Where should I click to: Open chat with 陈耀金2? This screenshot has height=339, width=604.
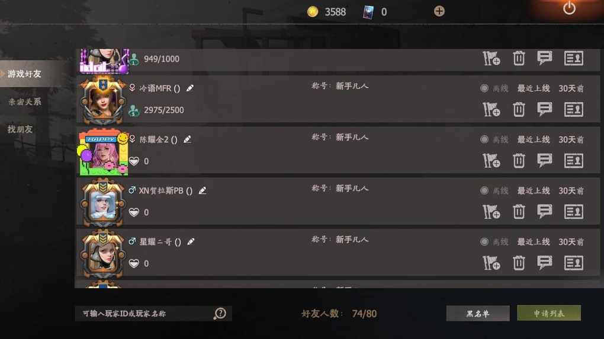[544, 160]
